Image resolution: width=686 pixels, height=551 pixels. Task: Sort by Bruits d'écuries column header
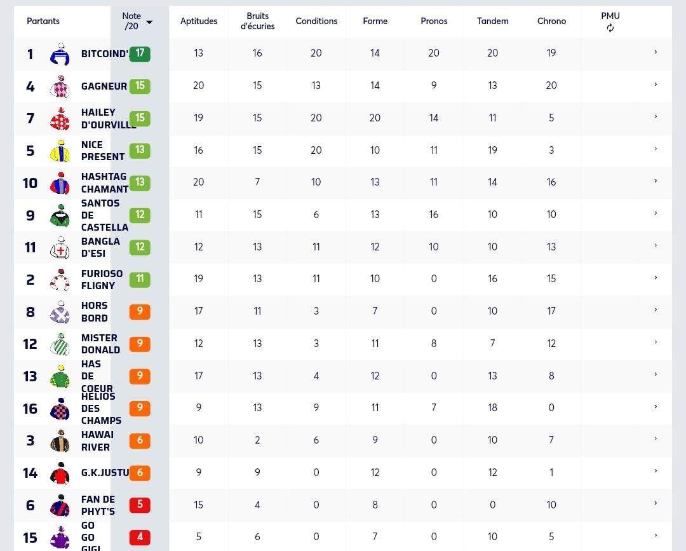coord(257,21)
